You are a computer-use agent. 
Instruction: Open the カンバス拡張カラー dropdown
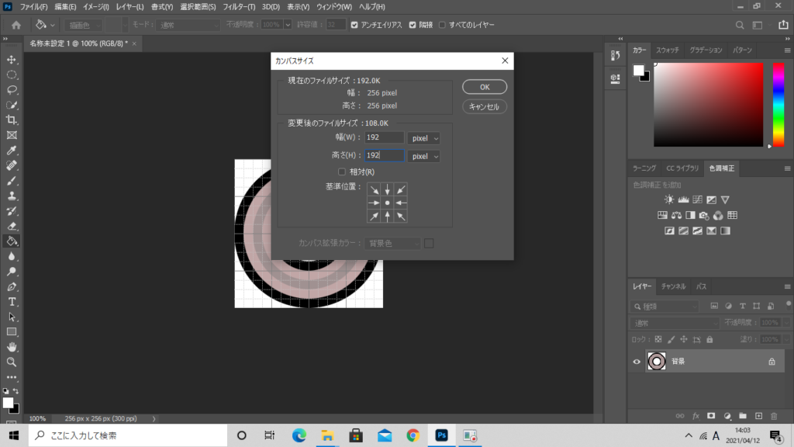tap(392, 243)
